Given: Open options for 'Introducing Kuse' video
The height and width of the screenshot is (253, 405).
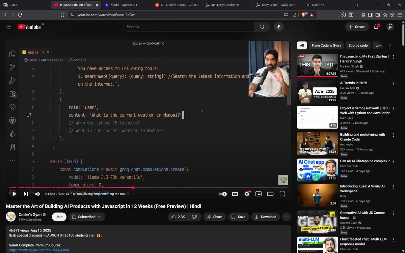Looking at the screenshot, I should coord(394,187).
